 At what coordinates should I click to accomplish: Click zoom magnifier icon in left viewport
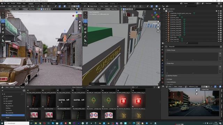(80, 22)
